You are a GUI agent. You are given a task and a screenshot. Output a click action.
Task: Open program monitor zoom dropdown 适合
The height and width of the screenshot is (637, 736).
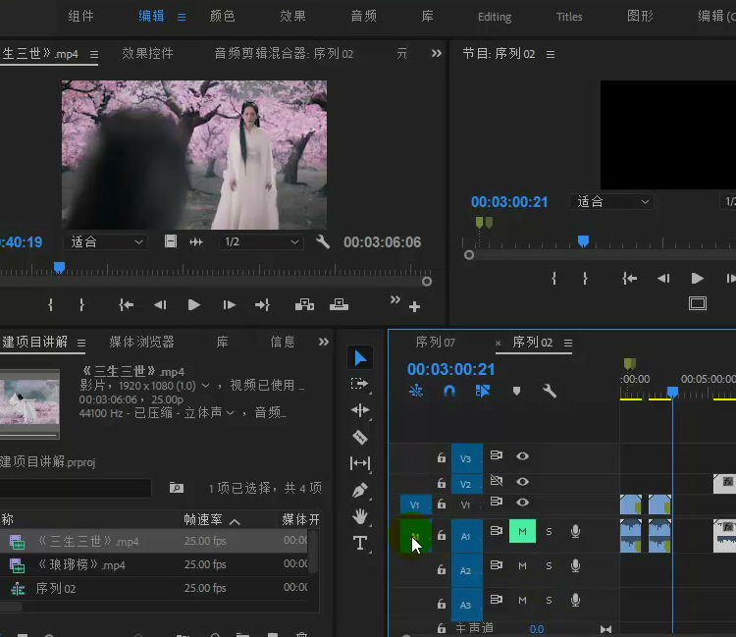coord(612,202)
